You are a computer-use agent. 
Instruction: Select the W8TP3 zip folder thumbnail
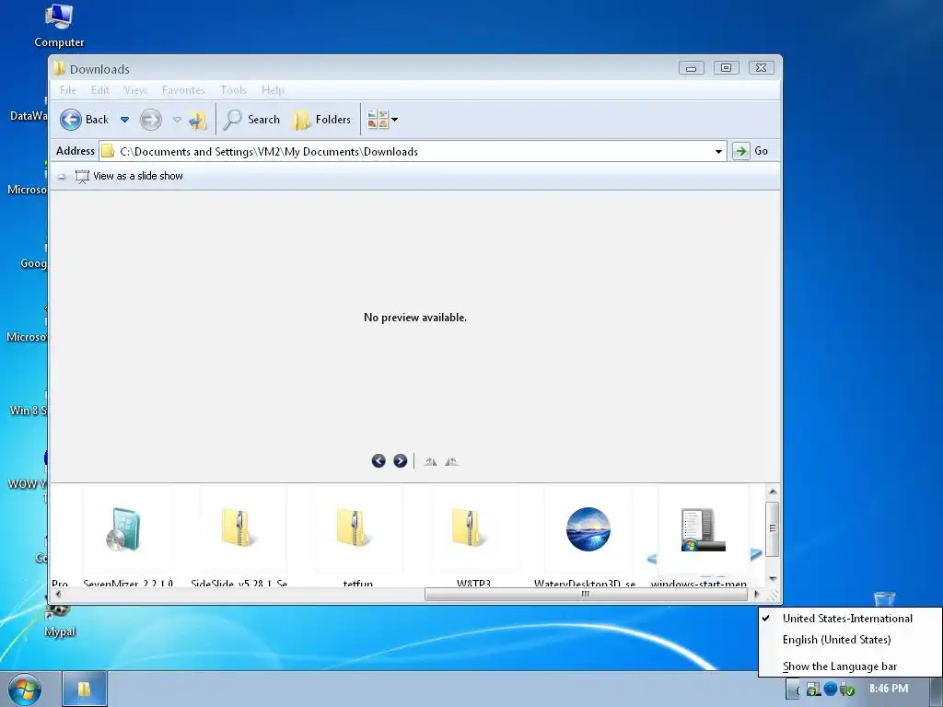[473, 529]
